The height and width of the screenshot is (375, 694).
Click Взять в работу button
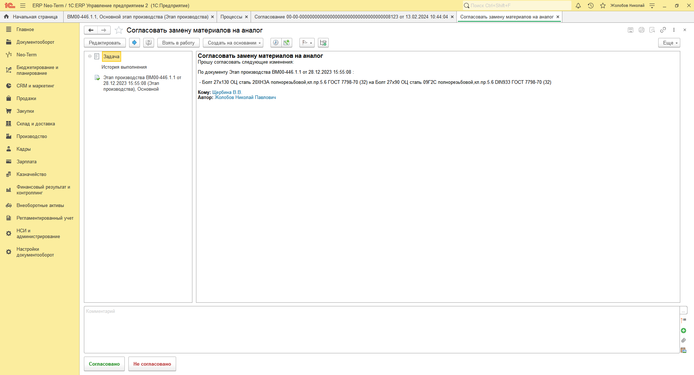coord(178,43)
